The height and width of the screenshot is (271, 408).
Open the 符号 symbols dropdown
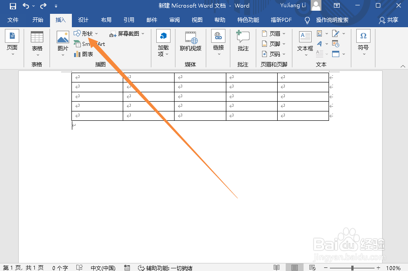coord(363,43)
